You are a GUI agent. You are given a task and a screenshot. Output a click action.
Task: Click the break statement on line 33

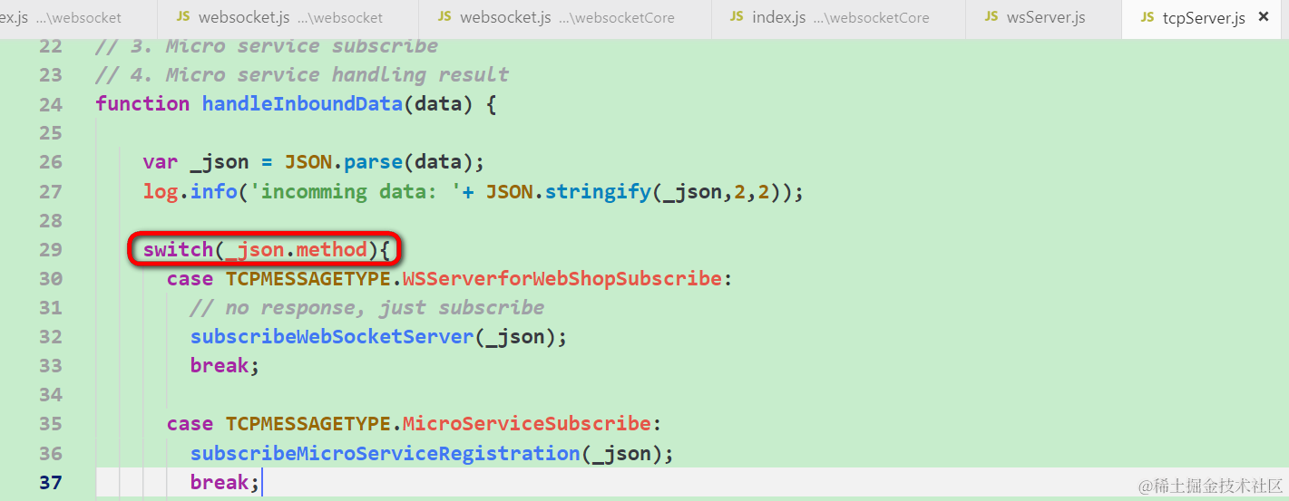pos(225,365)
